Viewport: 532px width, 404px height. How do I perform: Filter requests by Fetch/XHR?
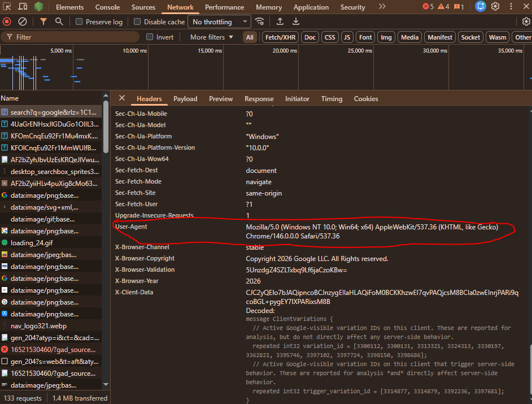coord(280,37)
